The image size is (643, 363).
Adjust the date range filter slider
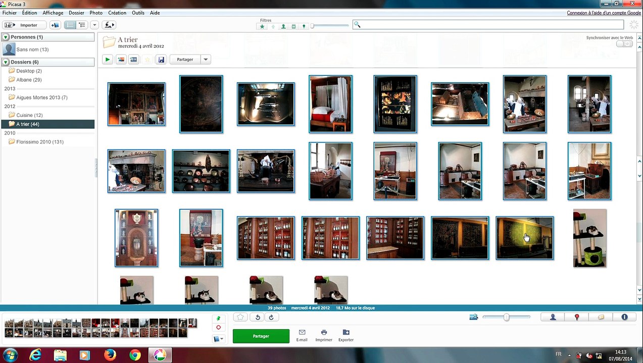coord(329,26)
